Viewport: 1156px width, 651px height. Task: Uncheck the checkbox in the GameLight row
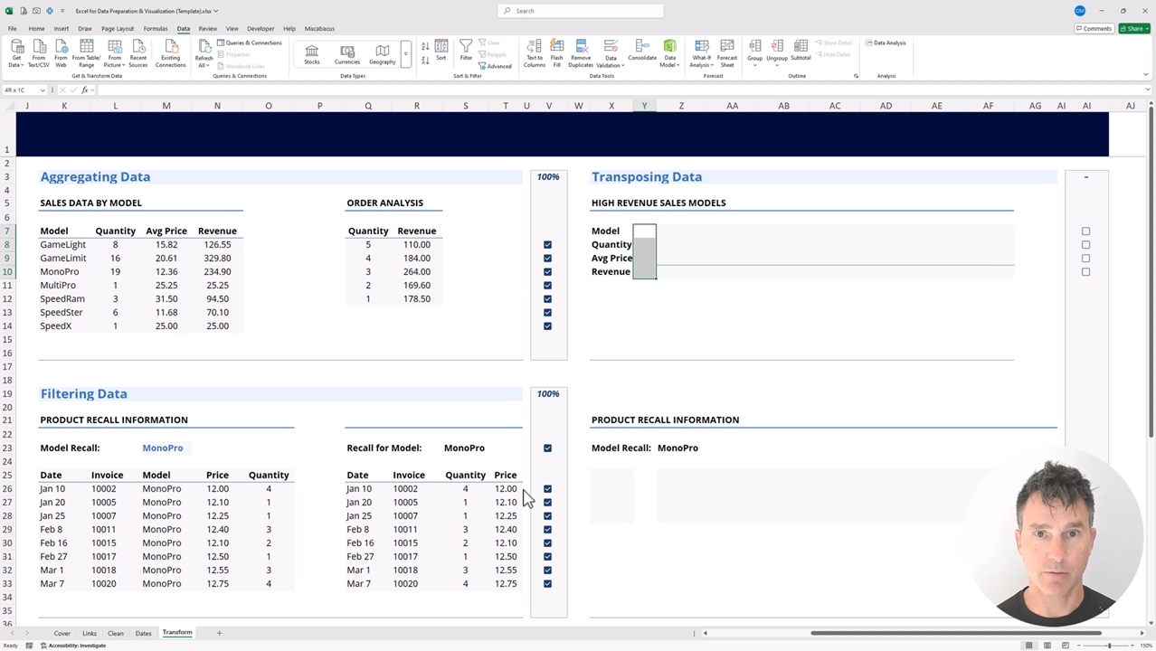(547, 245)
